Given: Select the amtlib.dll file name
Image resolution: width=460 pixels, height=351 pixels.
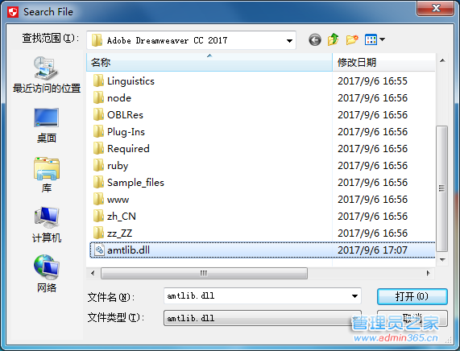Looking at the screenshot, I should [129, 250].
